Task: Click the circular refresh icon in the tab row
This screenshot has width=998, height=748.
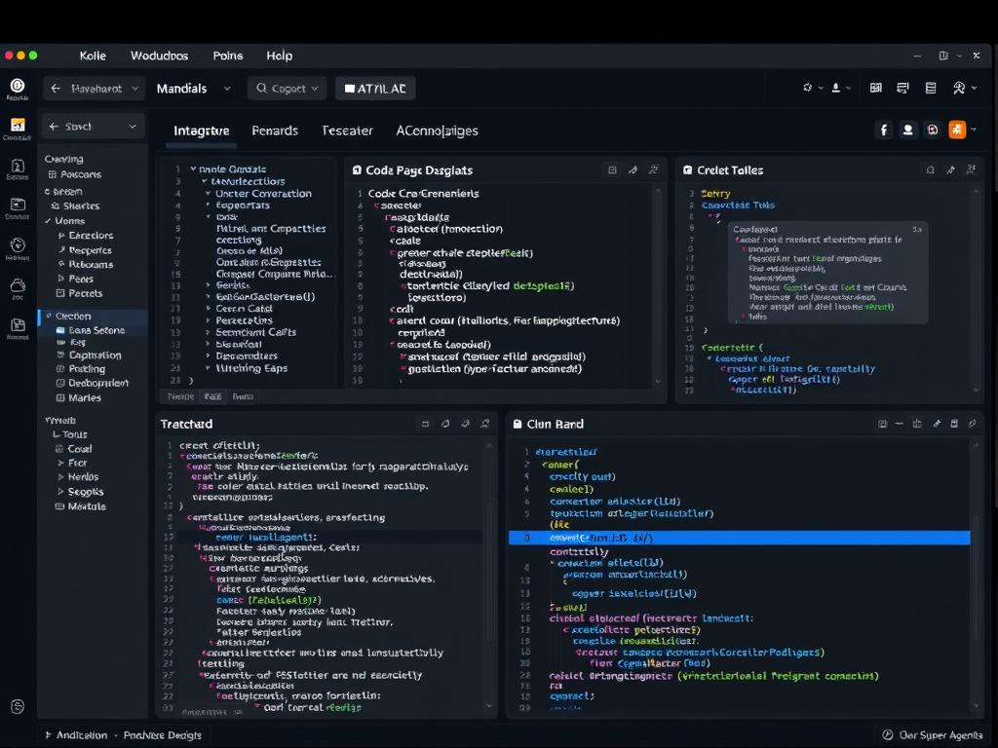Action: tap(933, 131)
